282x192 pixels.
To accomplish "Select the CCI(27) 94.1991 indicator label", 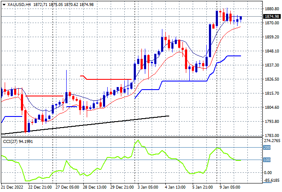I will coord(18,142).
